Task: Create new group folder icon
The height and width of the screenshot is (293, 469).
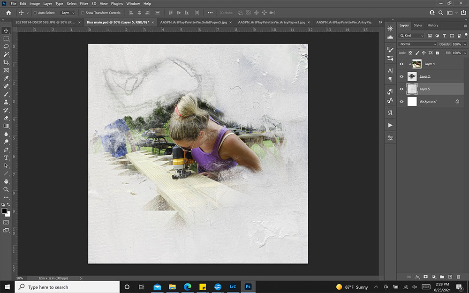Action: [x=442, y=277]
